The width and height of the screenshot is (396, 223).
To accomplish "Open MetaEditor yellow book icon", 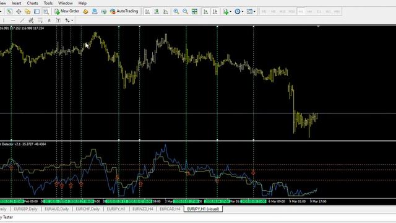I will (85, 11).
